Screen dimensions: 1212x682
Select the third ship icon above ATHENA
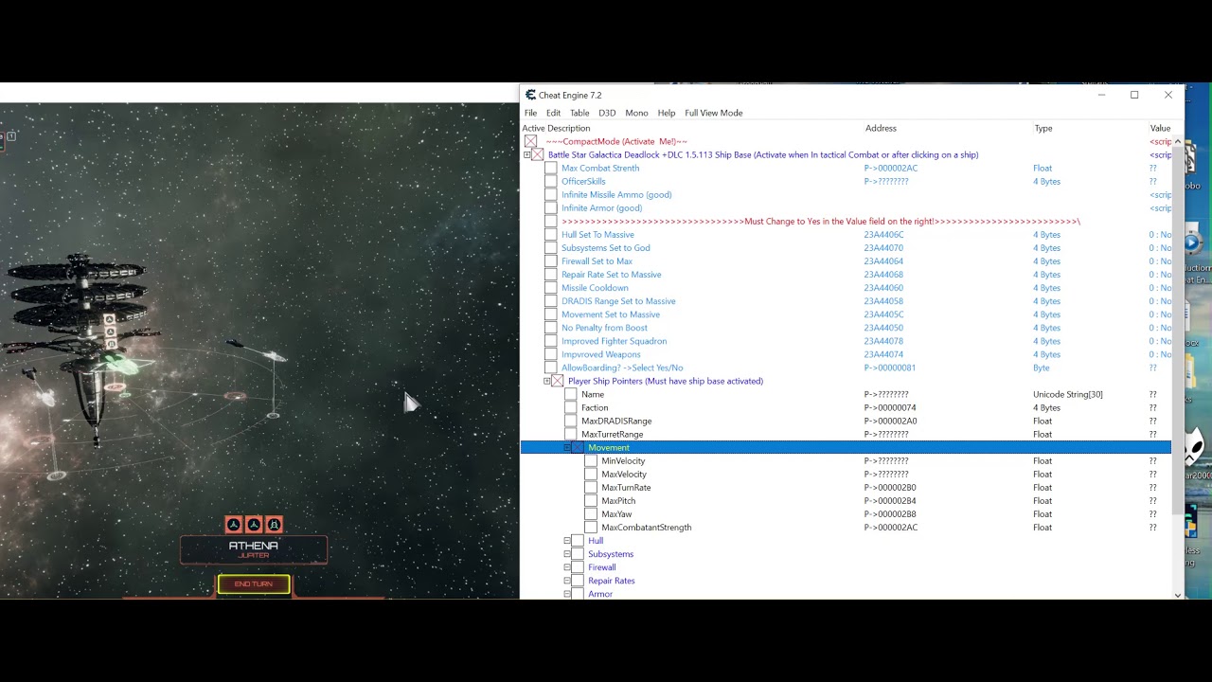pyautogui.click(x=274, y=525)
